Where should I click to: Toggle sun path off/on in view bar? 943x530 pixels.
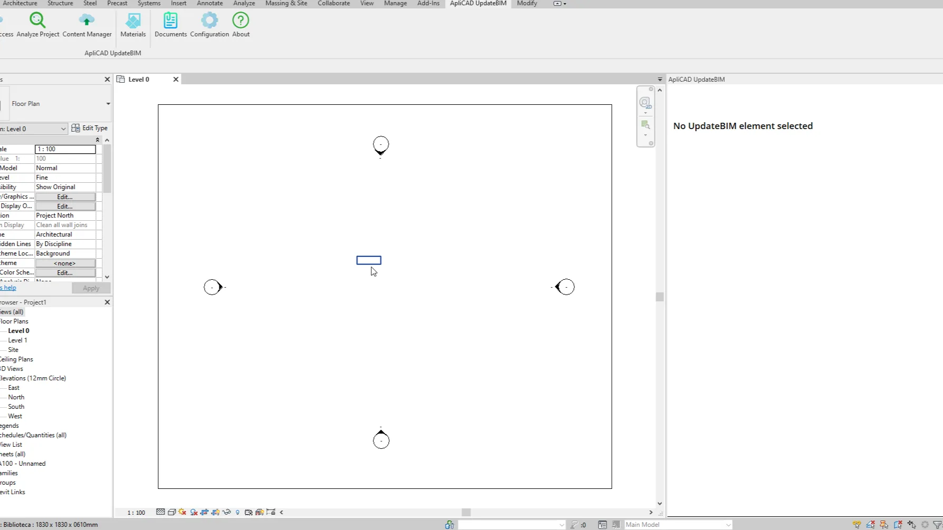(x=182, y=512)
